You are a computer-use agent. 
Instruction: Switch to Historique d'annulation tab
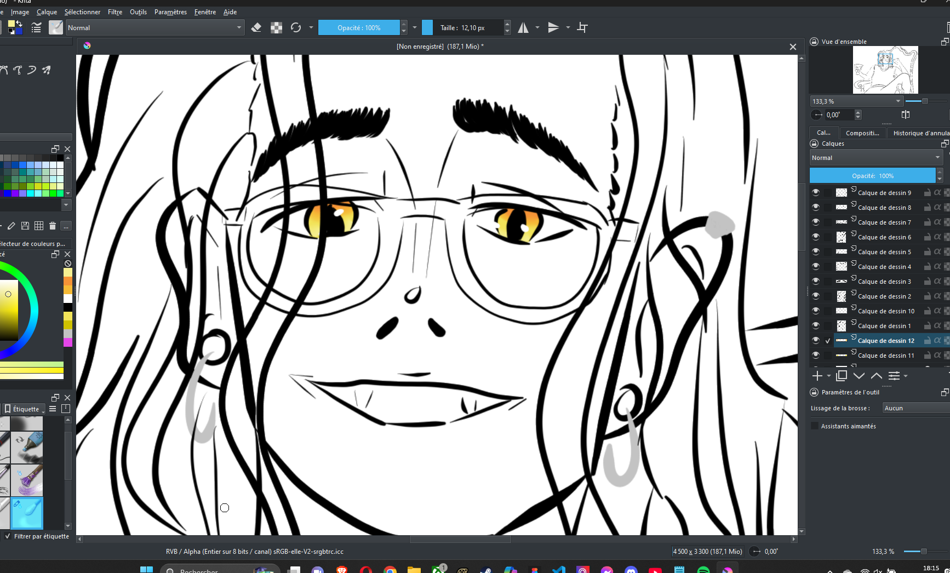tap(920, 133)
